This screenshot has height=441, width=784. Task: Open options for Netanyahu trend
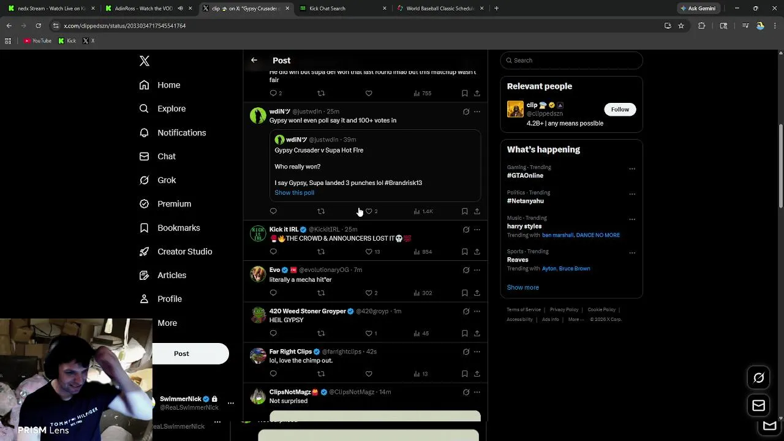[x=632, y=194]
